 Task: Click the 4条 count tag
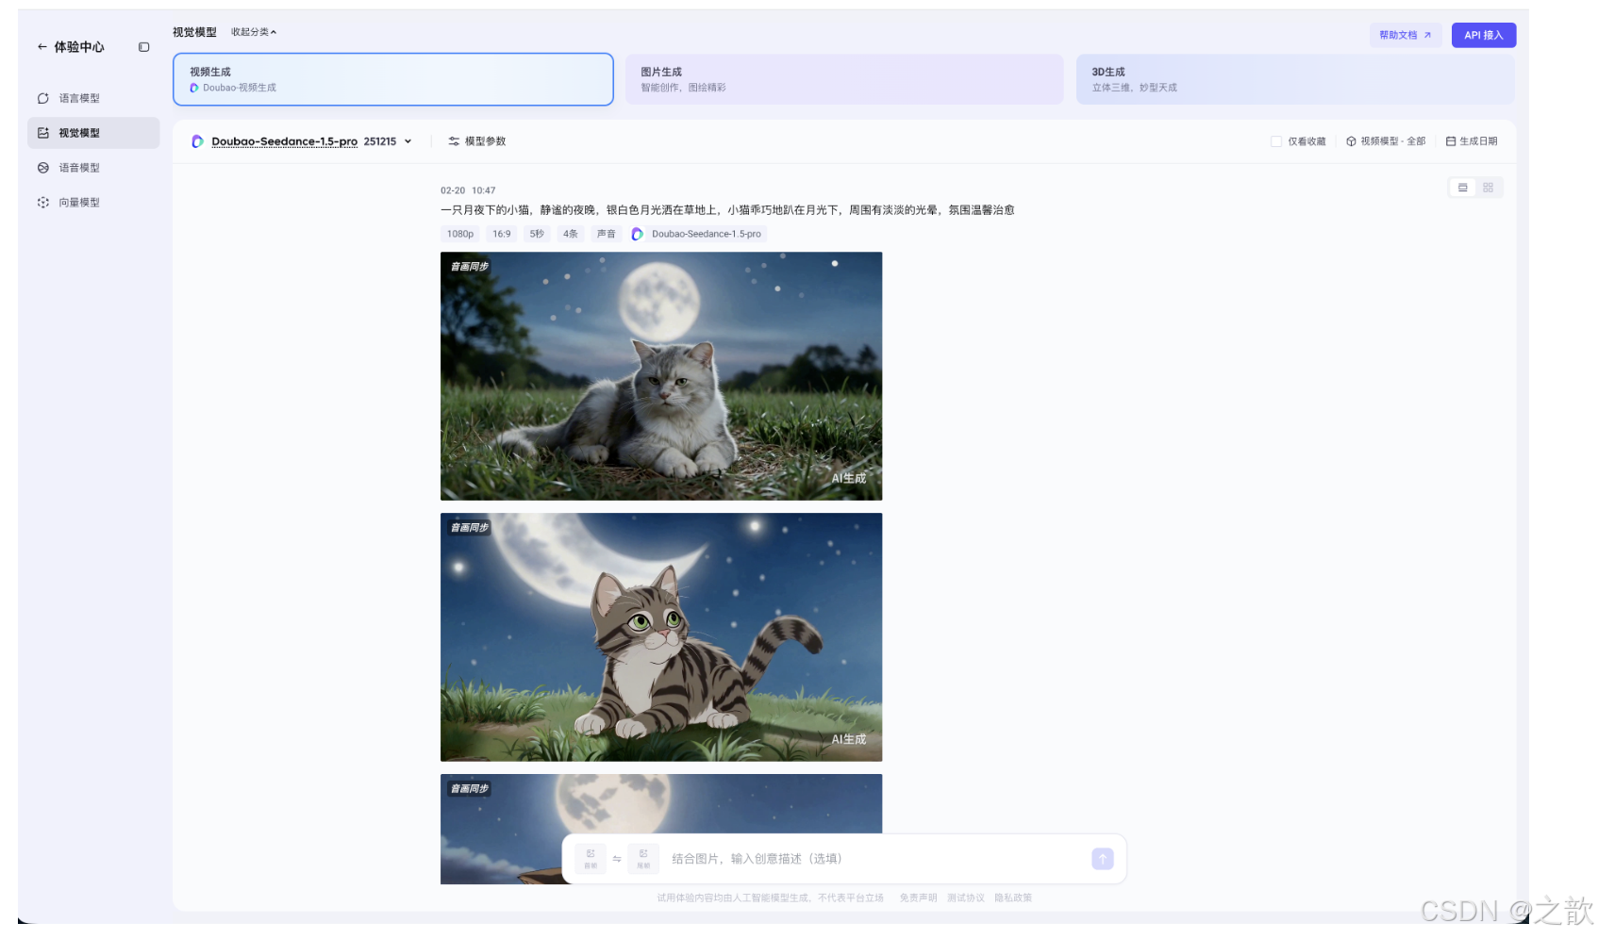(x=571, y=234)
